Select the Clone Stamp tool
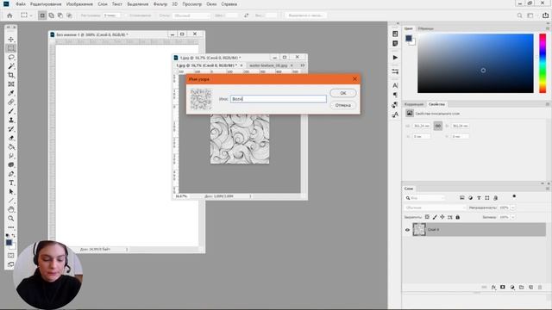Viewport: 552px width, 310px height. pyautogui.click(x=11, y=121)
